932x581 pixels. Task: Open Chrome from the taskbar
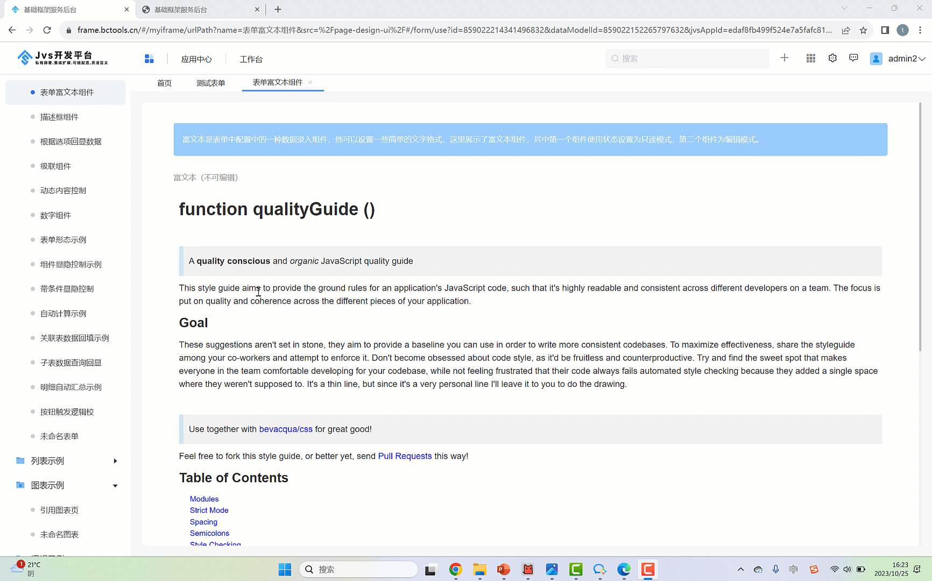click(x=456, y=569)
